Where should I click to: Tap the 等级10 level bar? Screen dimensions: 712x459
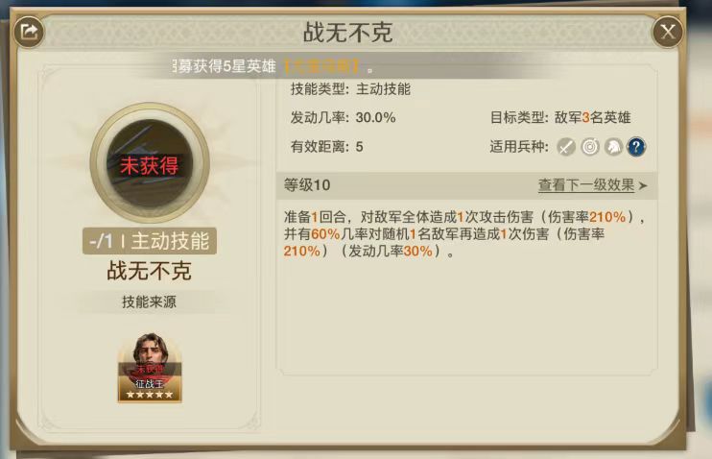[466, 185]
